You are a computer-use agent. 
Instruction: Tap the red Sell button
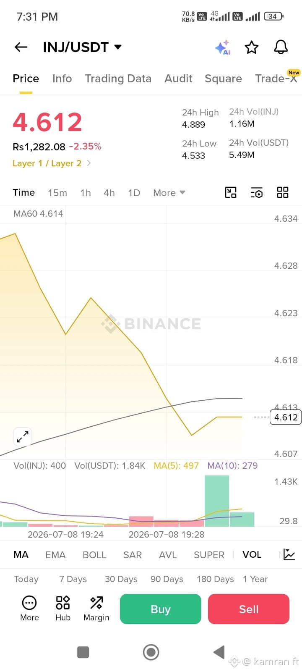pyautogui.click(x=249, y=609)
